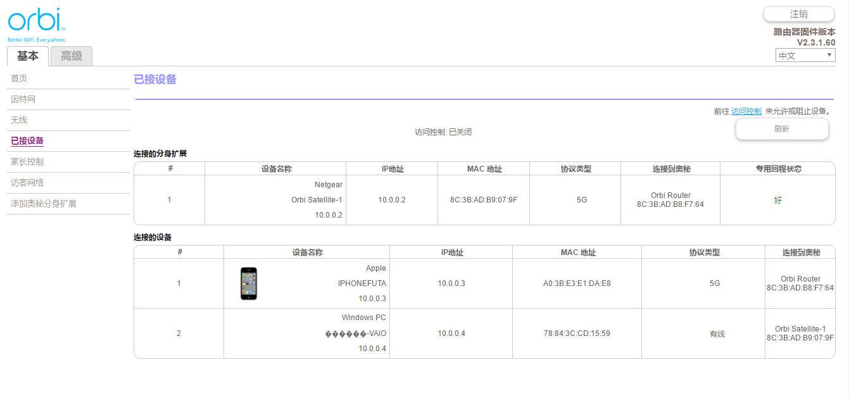The image size is (849, 398).
Task: Switch to the 高级 tab
Action: (72, 56)
